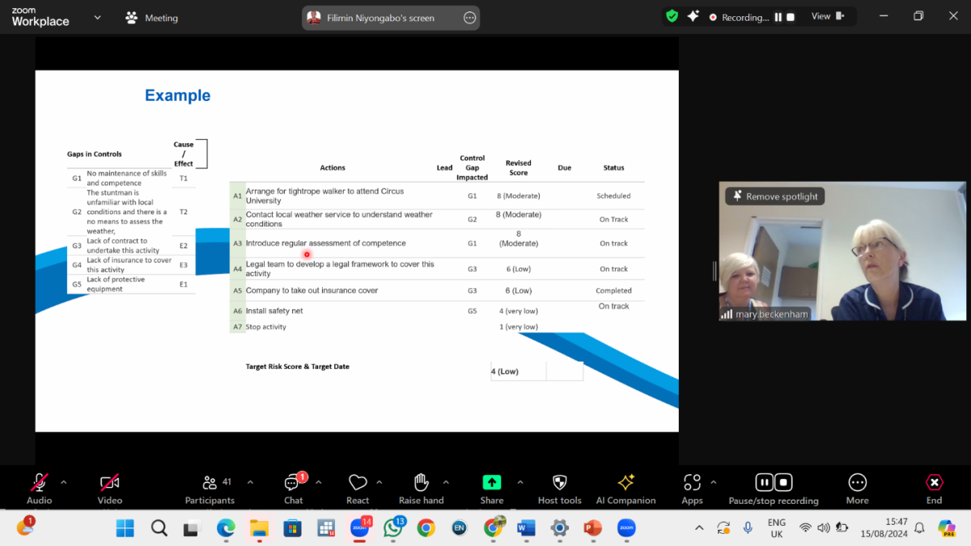The image size is (971, 546).
Task: Open Zoom taskbar icon with 14 badge
Action: (x=360, y=528)
